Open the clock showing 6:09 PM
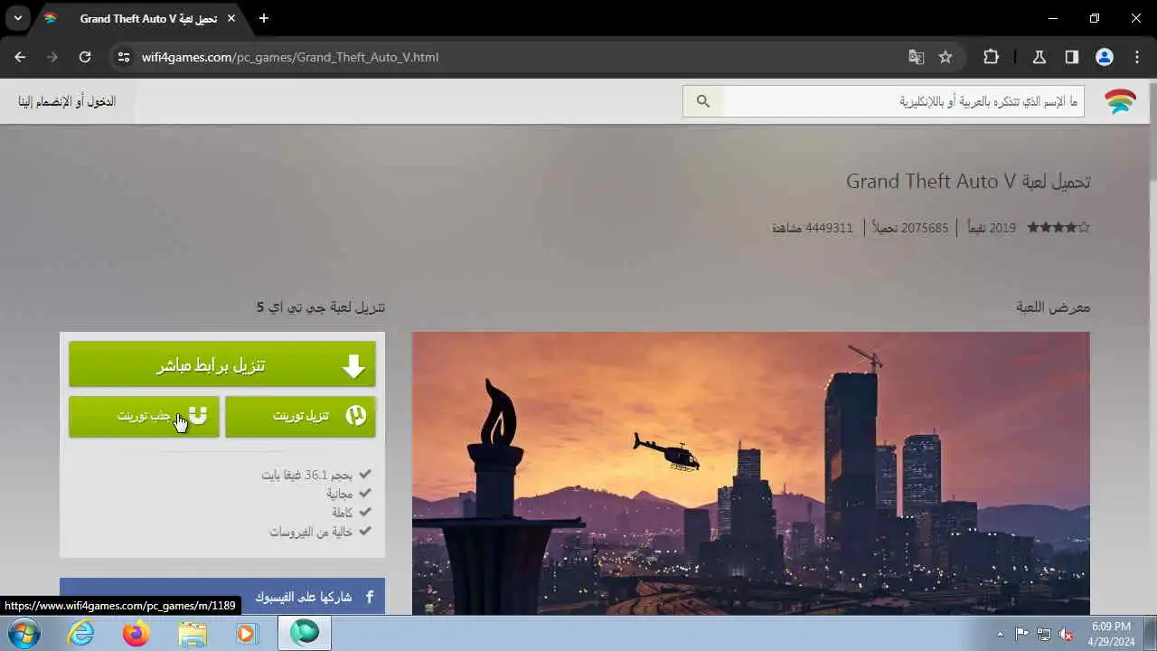 1111,634
